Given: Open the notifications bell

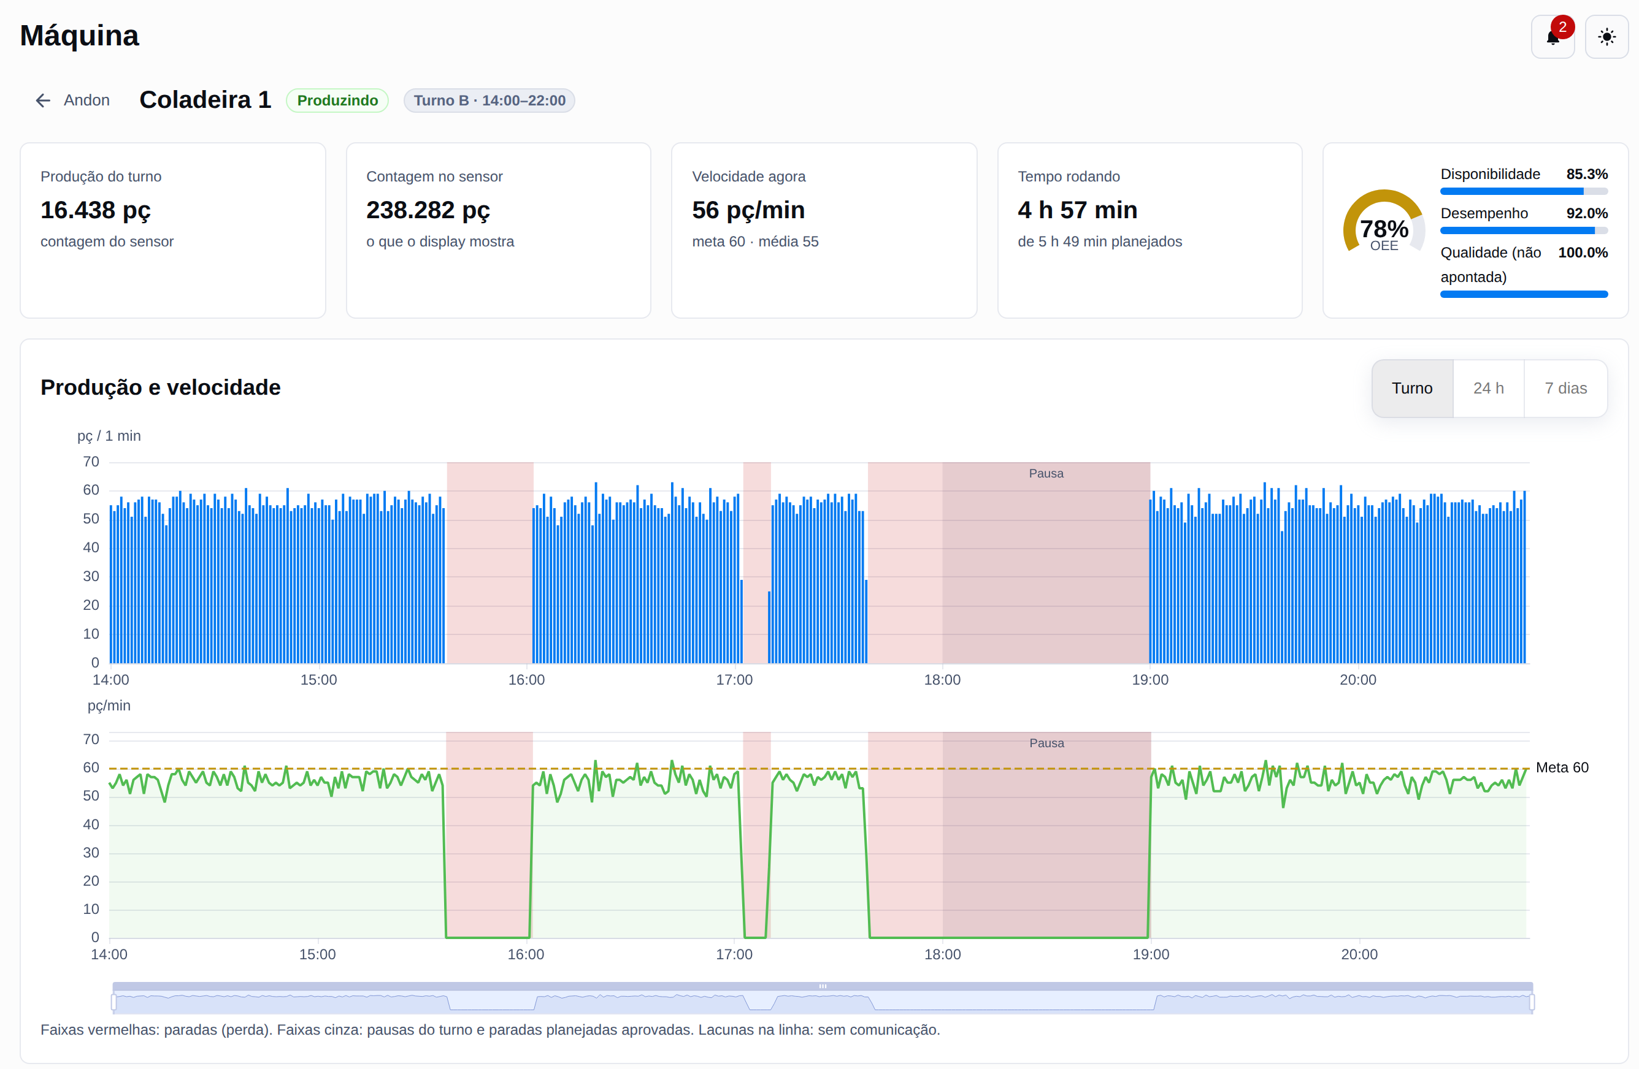Looking at the screenshot, I should point(1553,37).
